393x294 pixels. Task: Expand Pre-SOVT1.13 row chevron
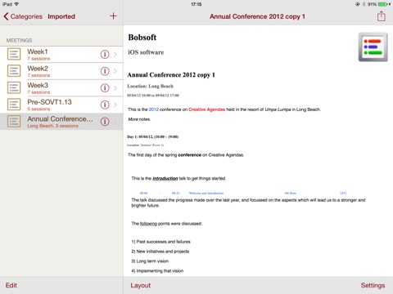click(115, 105)
